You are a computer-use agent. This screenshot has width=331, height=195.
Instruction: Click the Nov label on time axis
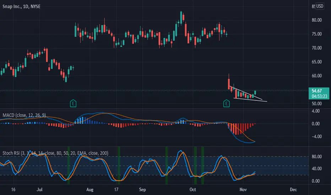coord(243,190)
